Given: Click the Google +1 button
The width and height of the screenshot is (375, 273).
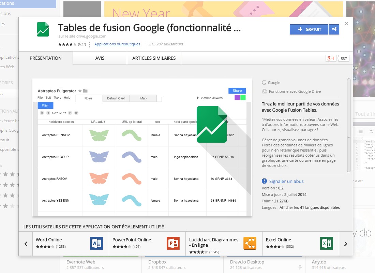Looking at the screenshot, I should (331, 58).
